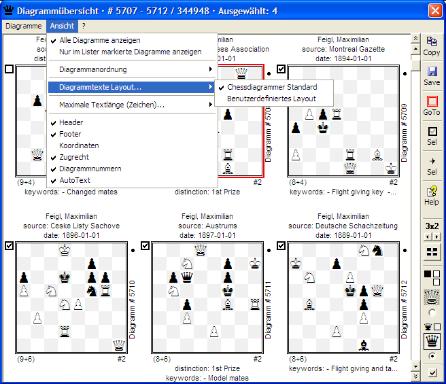Click the black and white squares color icon
446x384 pixels.
pyautogui.click(x=431, y=277)
